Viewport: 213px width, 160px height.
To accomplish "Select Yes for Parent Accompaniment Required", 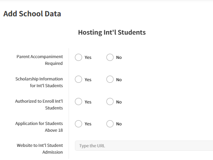I will [79, 57].
